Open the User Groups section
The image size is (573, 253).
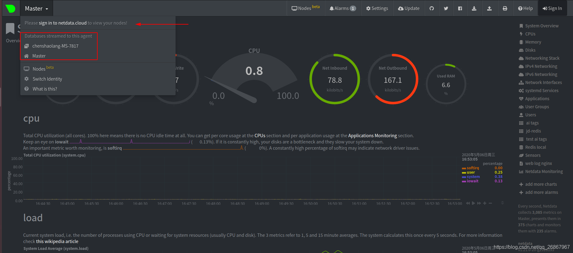coord(537,107)
